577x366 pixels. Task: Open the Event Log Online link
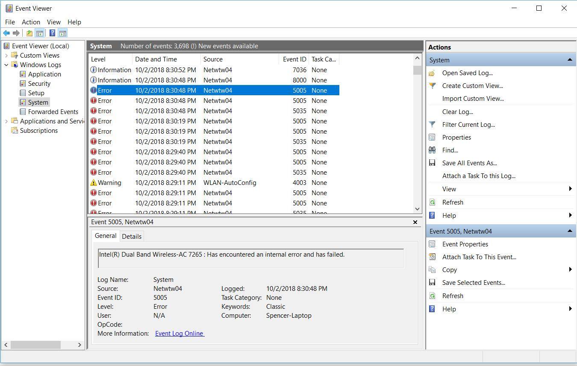179,334
